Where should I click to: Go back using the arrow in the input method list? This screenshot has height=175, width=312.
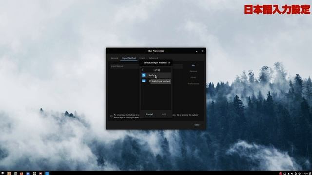143,70
